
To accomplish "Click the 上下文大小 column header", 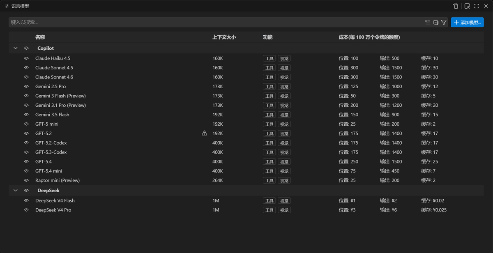I will 224,37.
